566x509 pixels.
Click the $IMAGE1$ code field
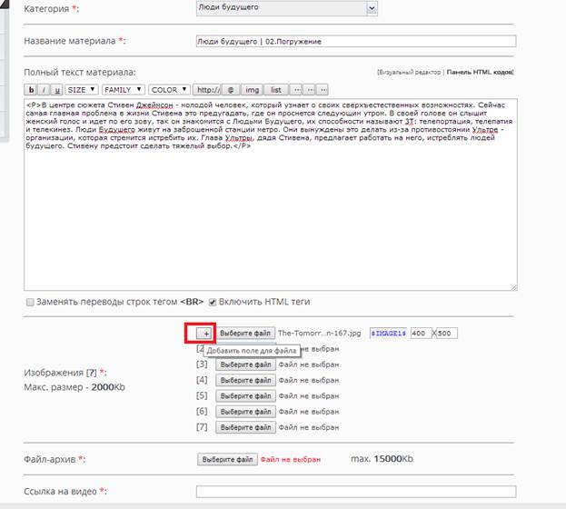tap(389, 333)
